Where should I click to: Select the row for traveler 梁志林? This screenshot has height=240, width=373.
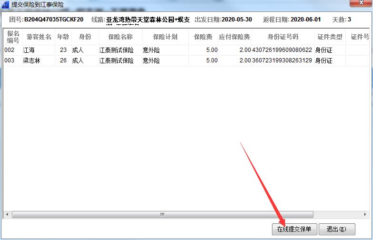pos(31,60)
